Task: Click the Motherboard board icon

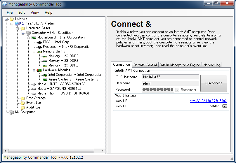Action: [x=34, y=37]
